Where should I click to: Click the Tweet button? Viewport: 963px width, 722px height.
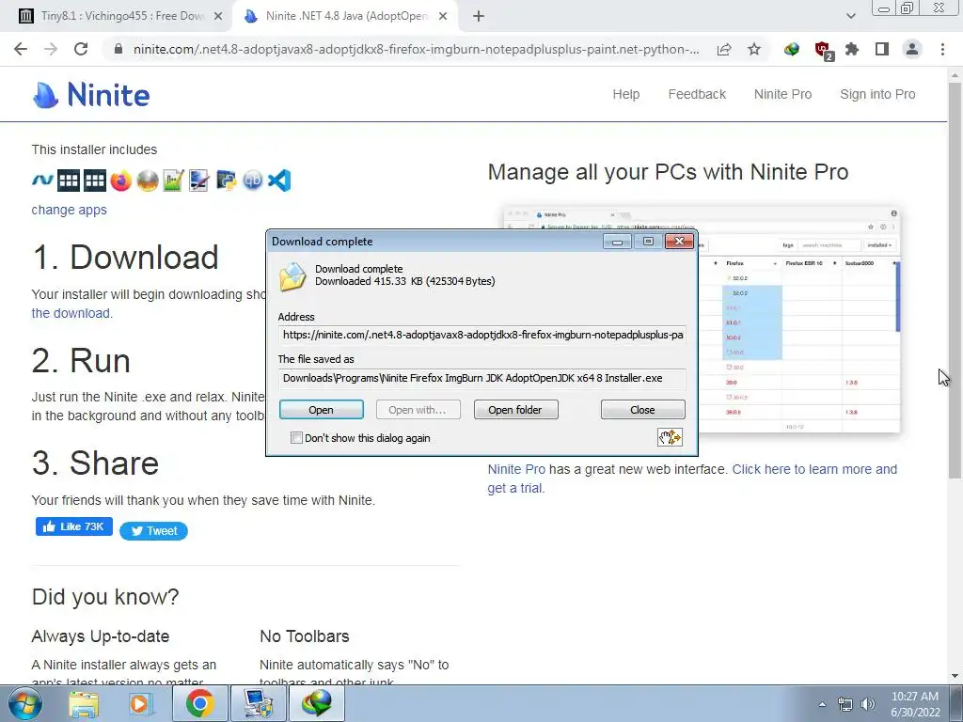pyautogui.click(x=153, y=531)
